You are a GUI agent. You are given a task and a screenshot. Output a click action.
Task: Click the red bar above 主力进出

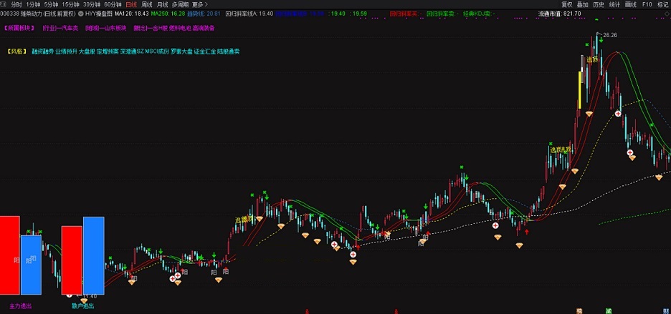click(10, 255)
